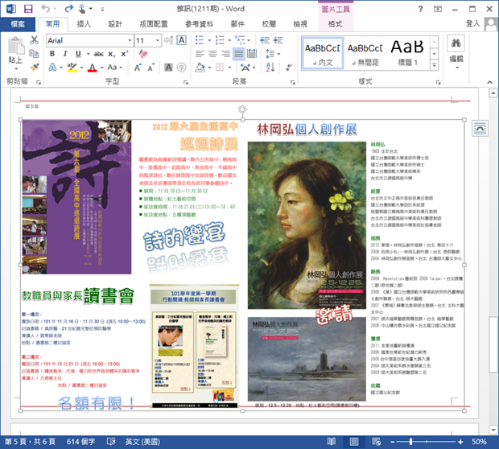The height and width of the screenshot is (449, 499).
Task: Clear all formatting with eraser icon
Action: point(143,53)
